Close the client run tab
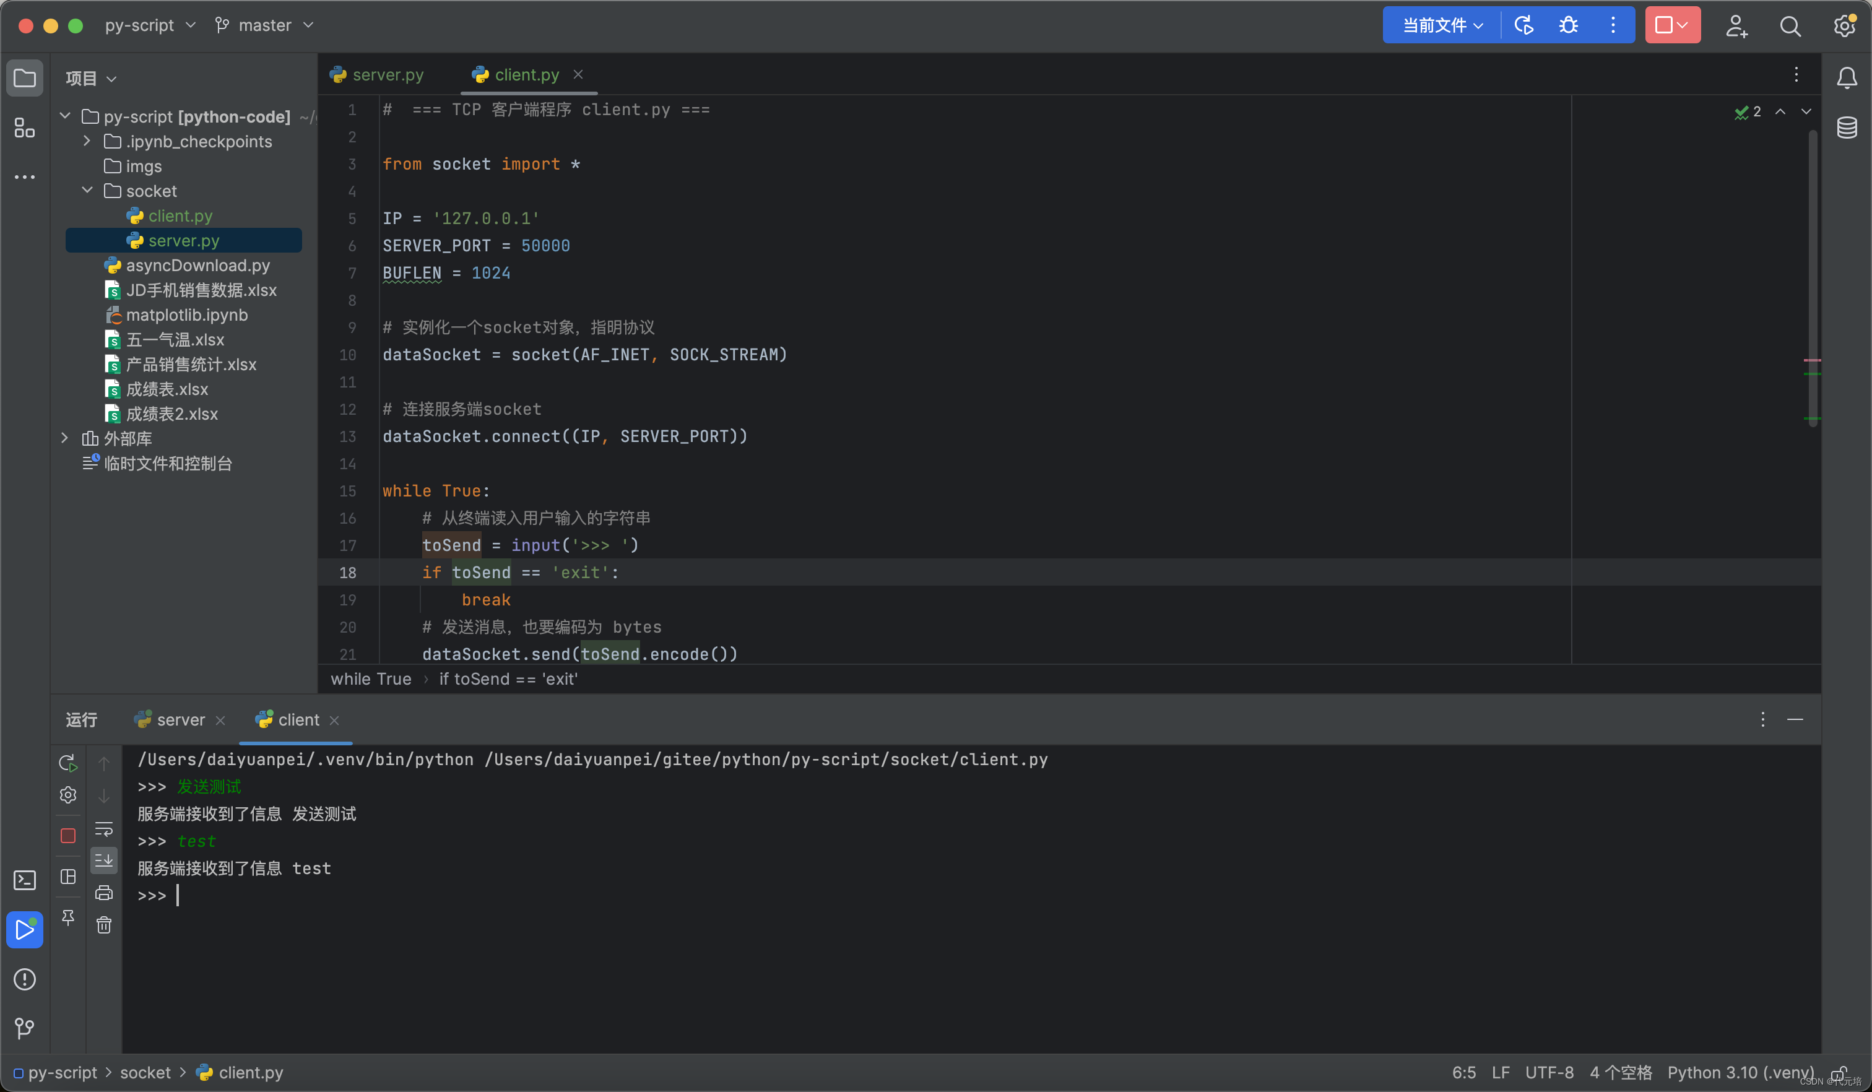1872x1092 pixels. 334,721
